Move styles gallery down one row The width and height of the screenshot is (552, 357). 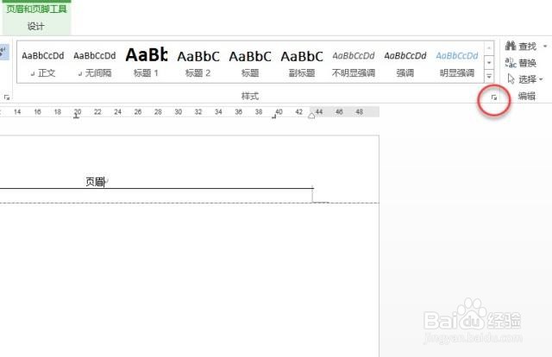(489, 62)
